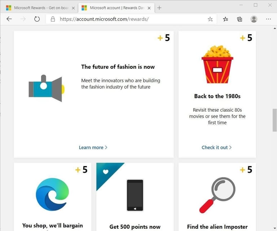Screen dimensions: 277x231
Task: Open a new tab with plus button
Action: [x=159, y=8]
